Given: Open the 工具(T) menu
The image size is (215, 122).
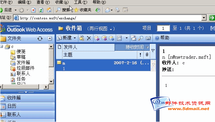Looking at the screenshot, I should tap(81, 2).
